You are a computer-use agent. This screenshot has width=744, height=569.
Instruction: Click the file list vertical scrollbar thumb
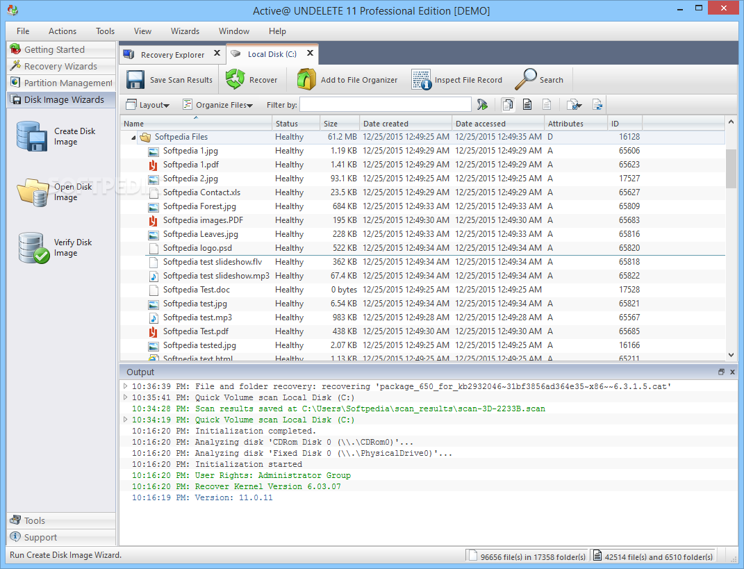coord(731,168)
